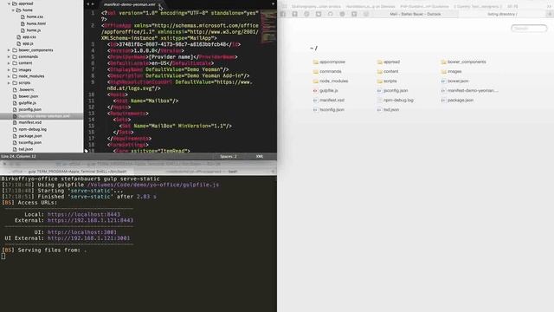Image resolution: width=554 pixels, height=312 pixels.
Task: Open the appcompose folder in browser listing
Action: point(329,62)
